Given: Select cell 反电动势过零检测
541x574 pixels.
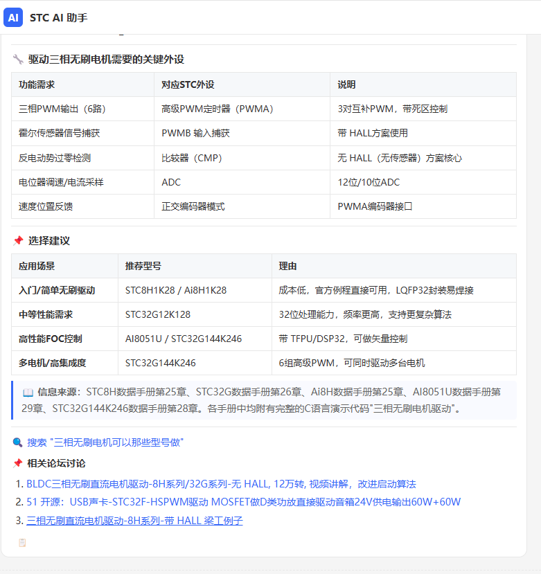Looking at the screenshot, I should tap(83, 158).
